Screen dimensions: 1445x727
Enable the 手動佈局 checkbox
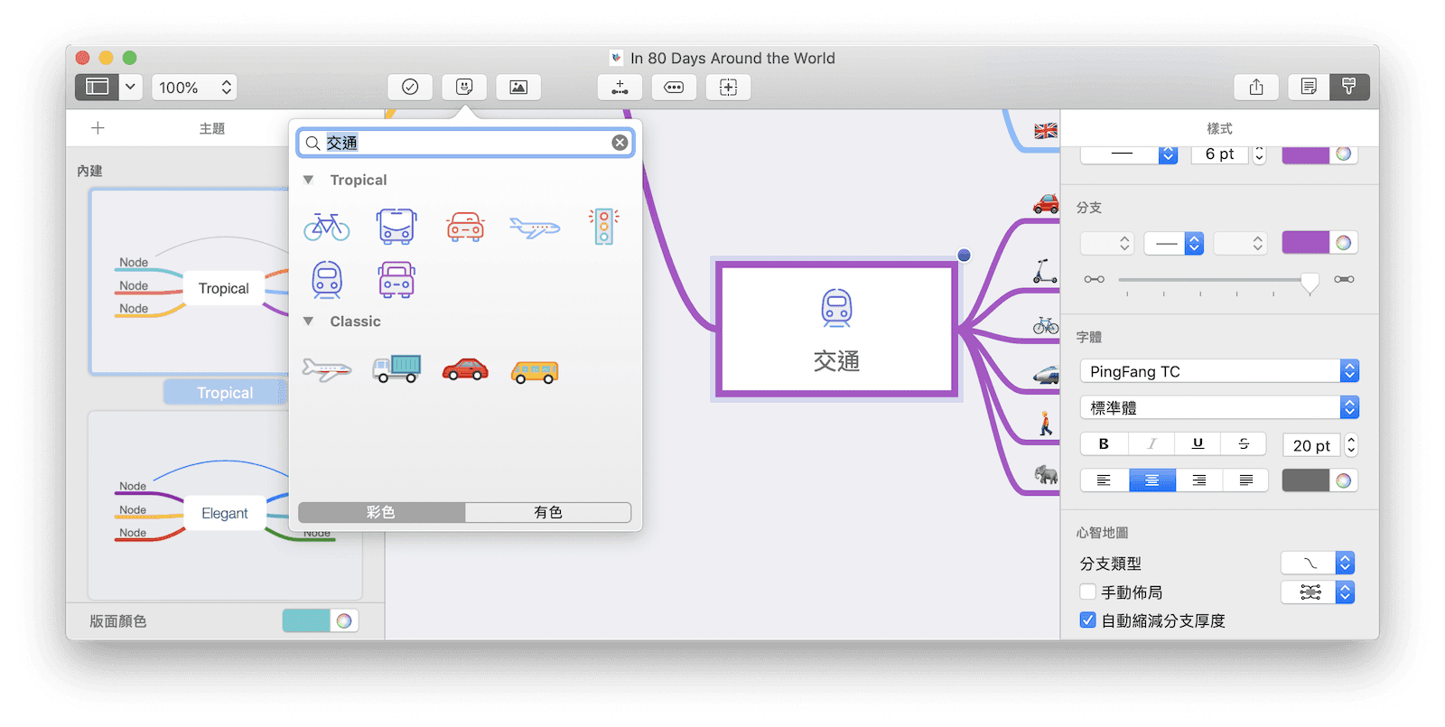1088,592
